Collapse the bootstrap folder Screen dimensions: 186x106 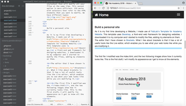[x=2, y=56]
